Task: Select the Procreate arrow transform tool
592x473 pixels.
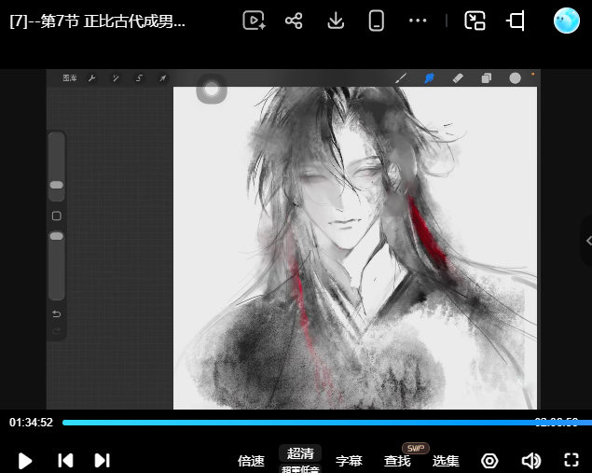Action: coord(162,78)
